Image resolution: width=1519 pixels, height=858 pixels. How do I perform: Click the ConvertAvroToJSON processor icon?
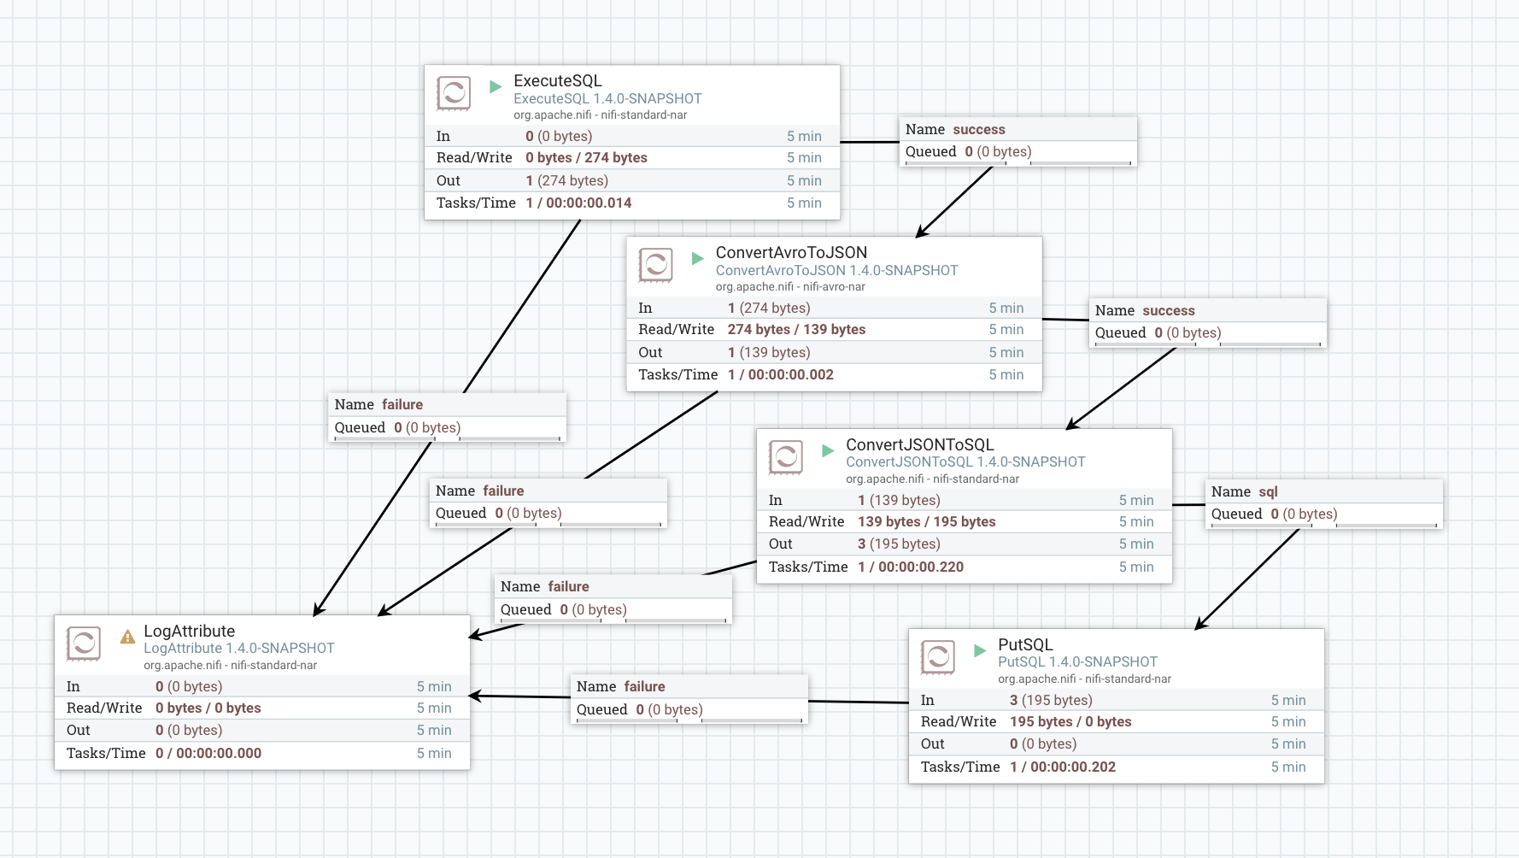coord(656,265)
